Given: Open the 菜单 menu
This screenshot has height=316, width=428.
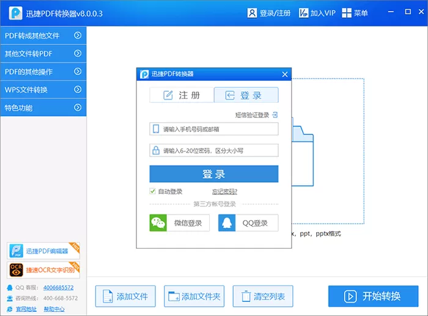Looking at the screenshot, I should pos(361,13).
